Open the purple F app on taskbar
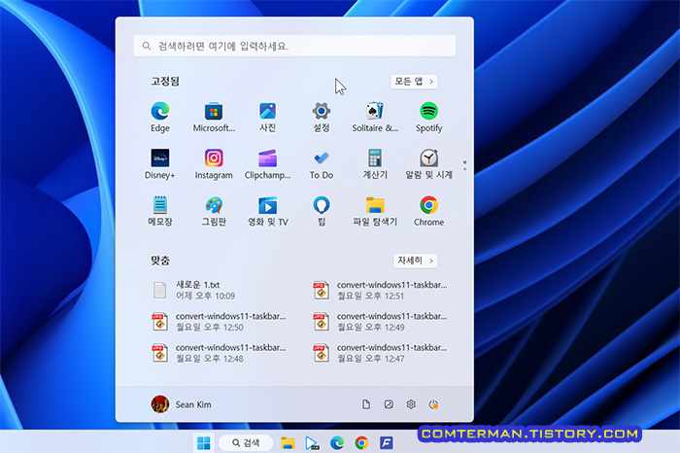 (387, 443)
